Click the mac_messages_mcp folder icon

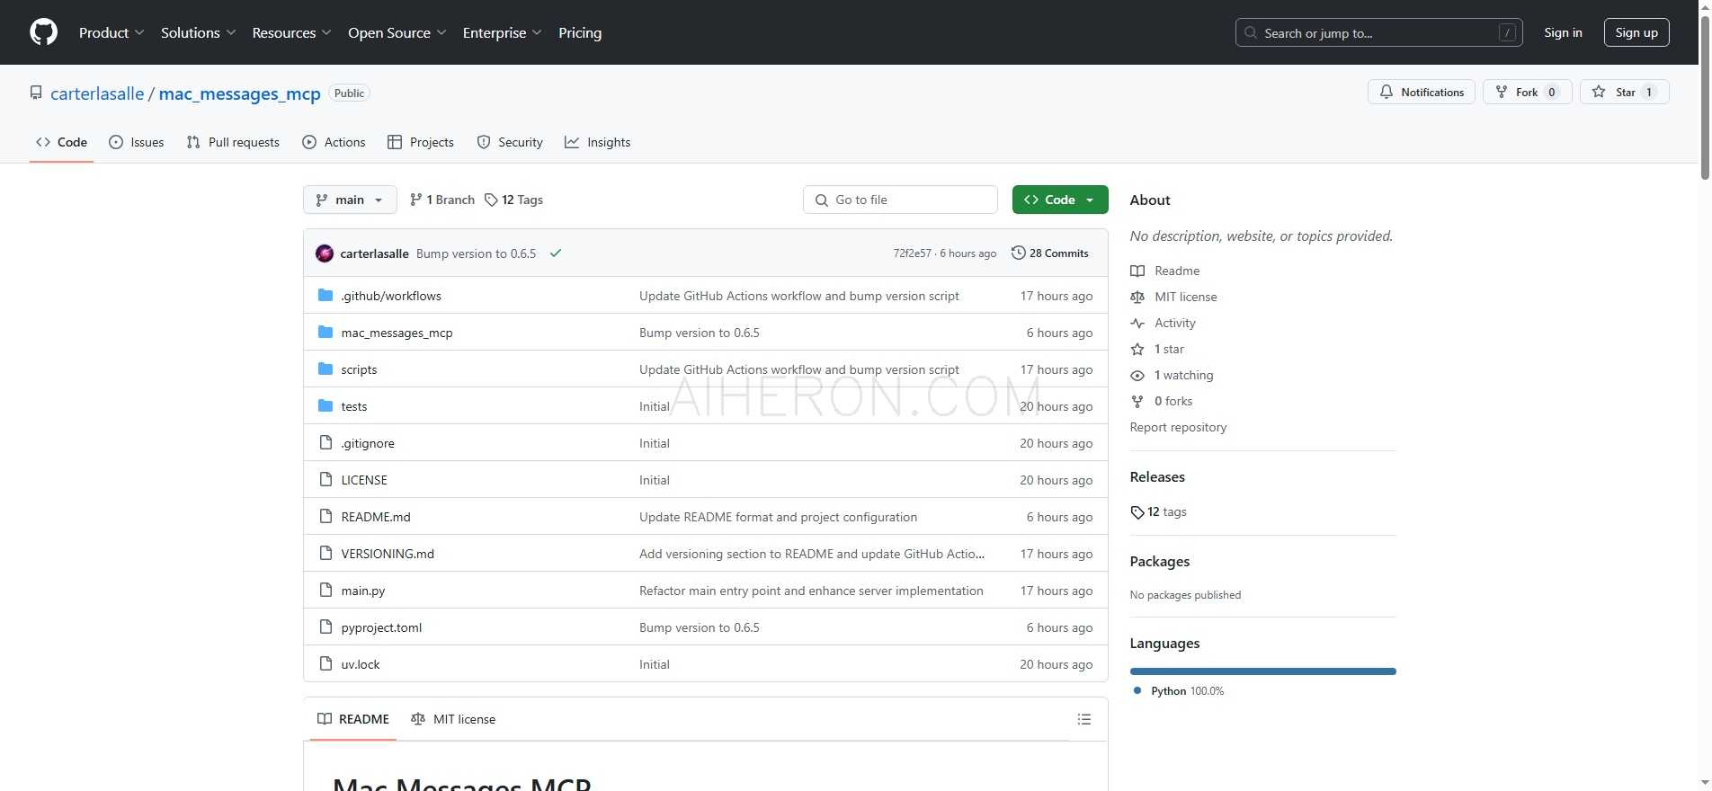click(325, 333)
